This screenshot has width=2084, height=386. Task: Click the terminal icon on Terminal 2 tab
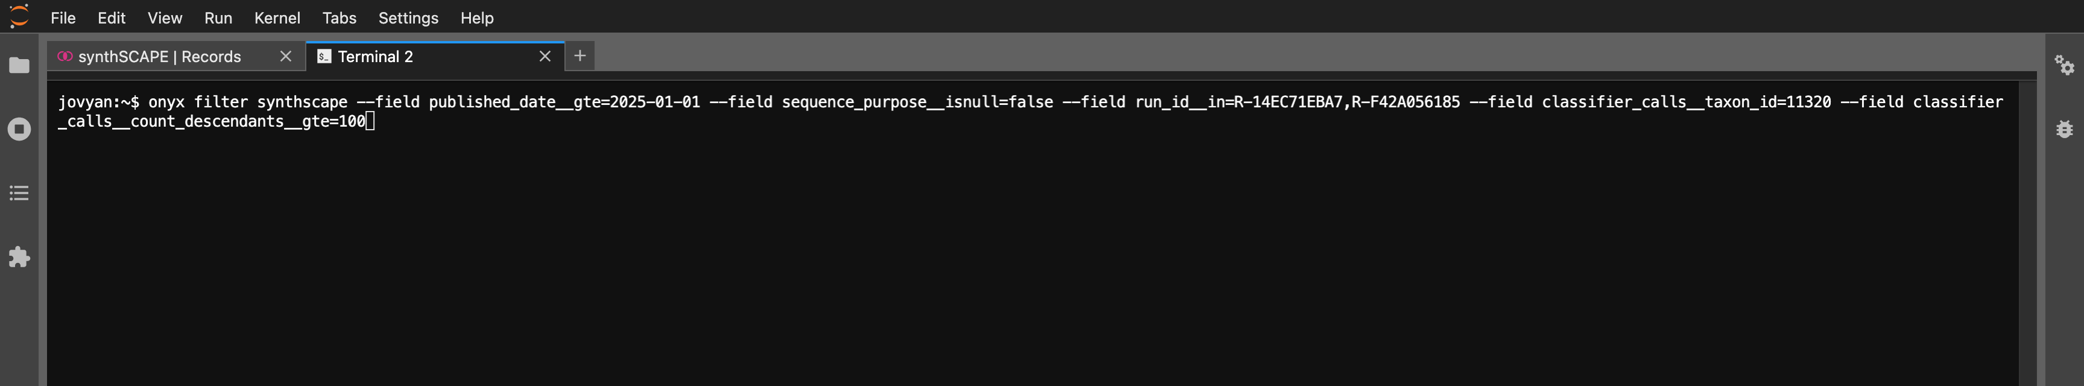(324, 56)
